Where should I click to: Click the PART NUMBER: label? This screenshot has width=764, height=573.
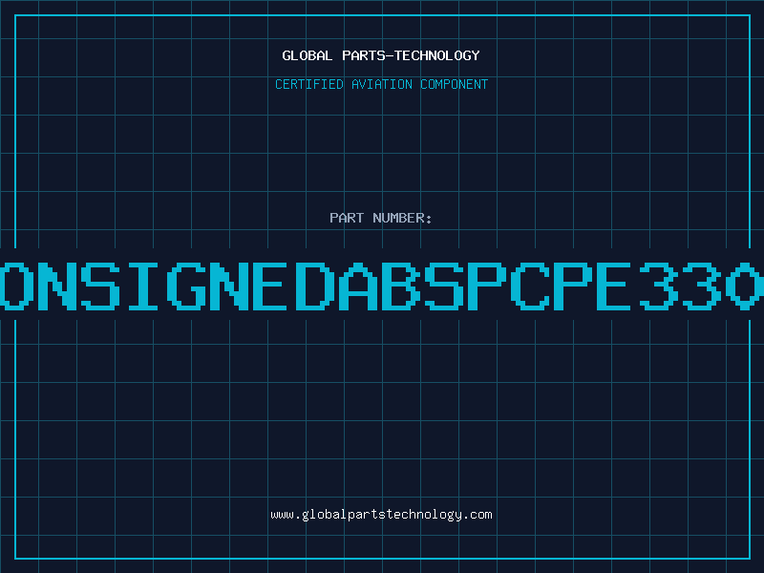point(380,218)
